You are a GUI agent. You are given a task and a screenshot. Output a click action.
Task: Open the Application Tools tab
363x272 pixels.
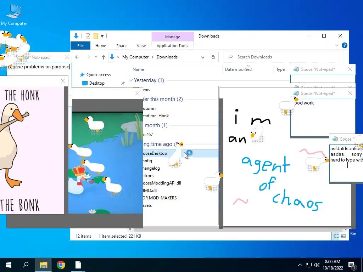tap(172, 46)
